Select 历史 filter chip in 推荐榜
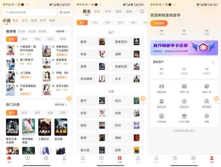 coord(50,39)
